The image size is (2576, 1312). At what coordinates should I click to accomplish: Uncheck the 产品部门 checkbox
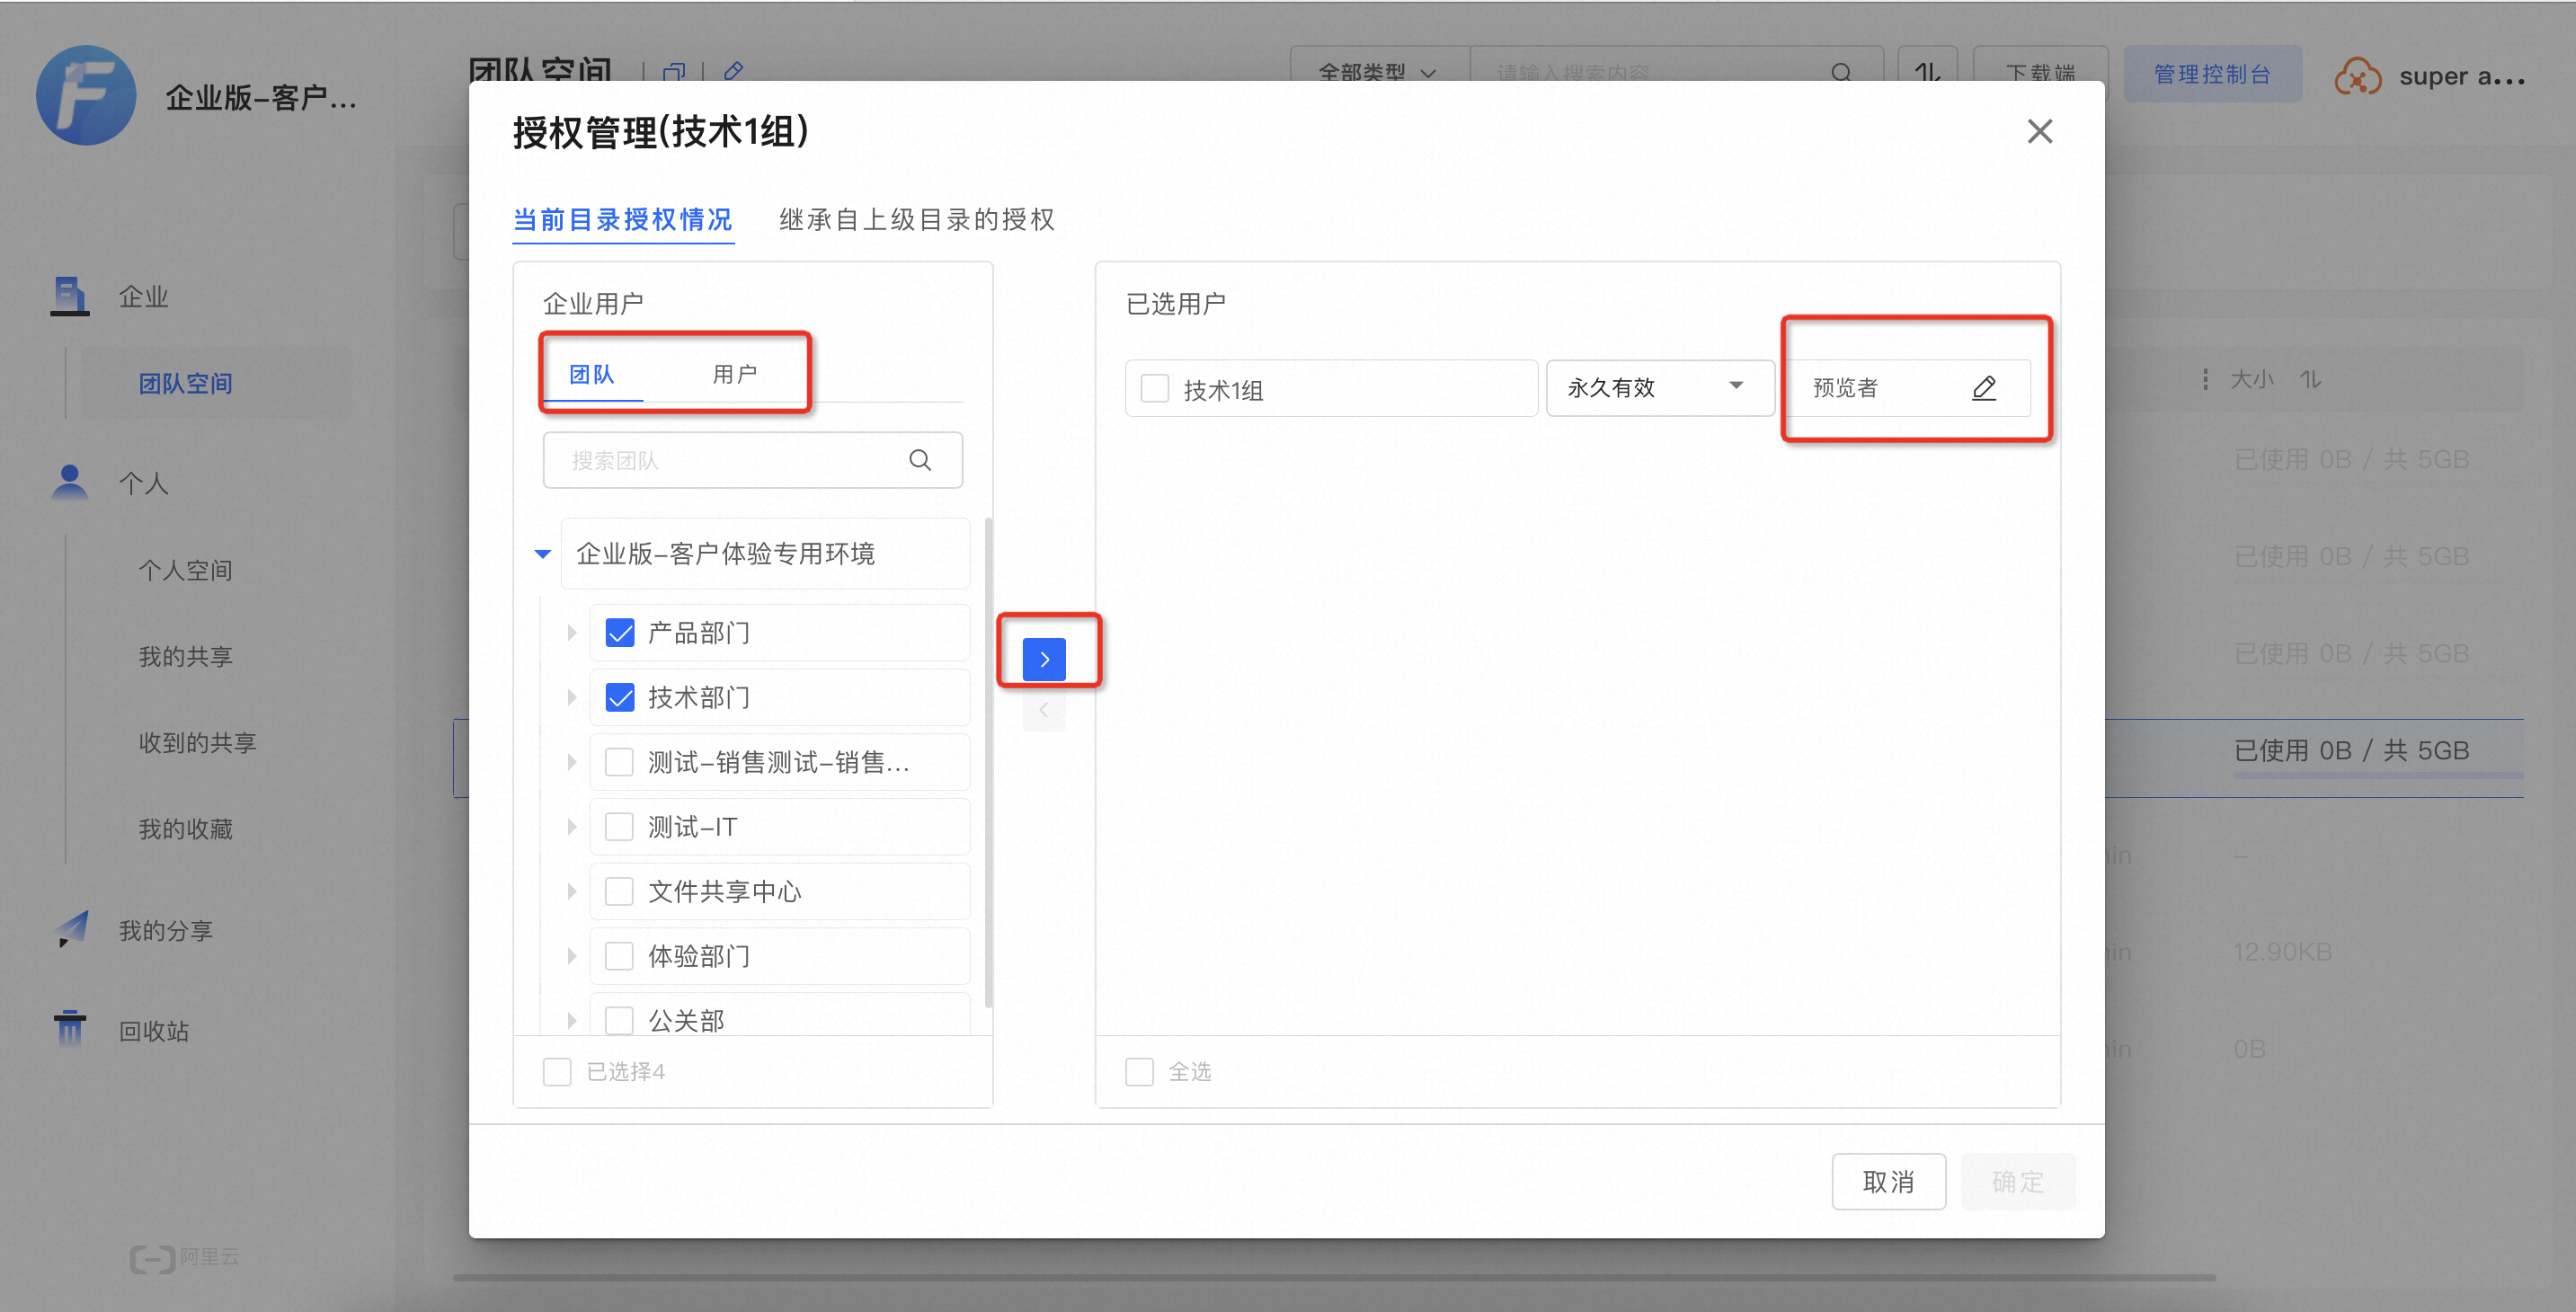[620, 633]
